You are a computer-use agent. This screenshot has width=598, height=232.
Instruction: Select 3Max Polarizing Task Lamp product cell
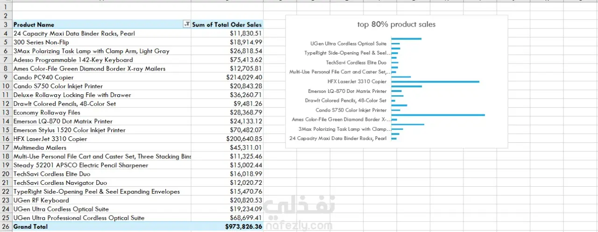point(101,51)
